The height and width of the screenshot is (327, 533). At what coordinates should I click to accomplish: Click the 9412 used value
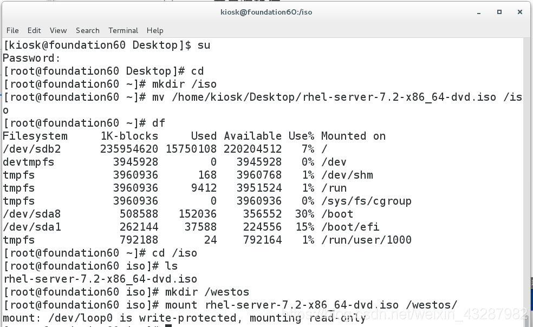pyautogui.click(x=204, y=188)
